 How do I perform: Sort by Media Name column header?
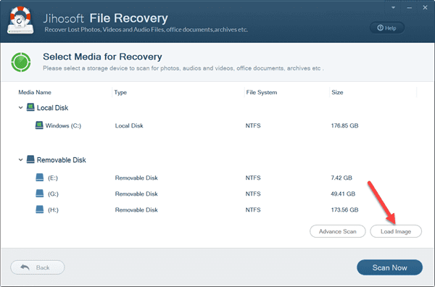click(x=35, y=92)
